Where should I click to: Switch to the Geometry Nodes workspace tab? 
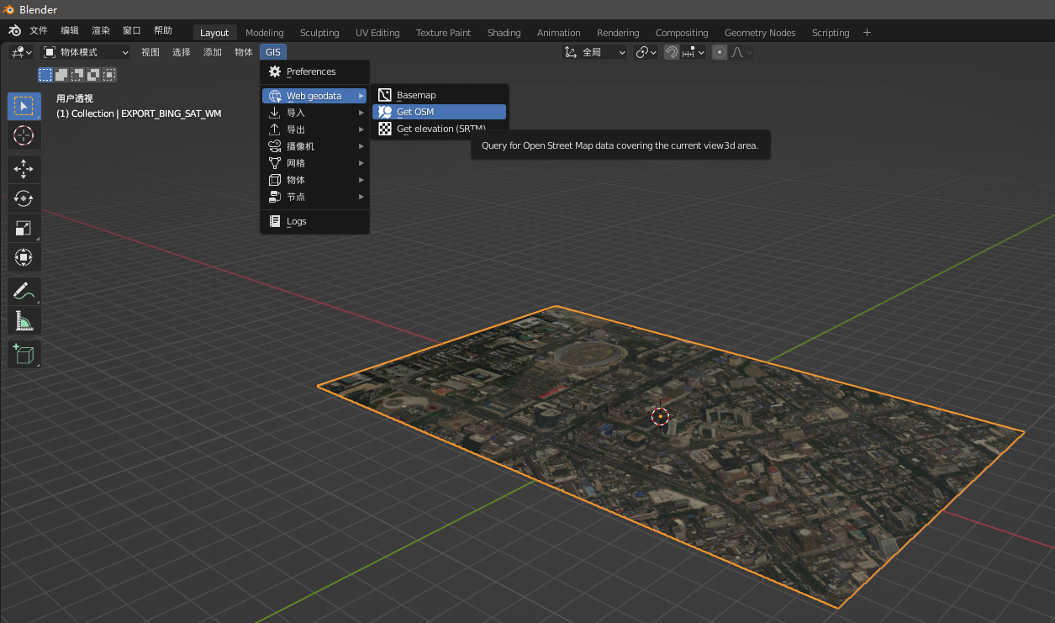click(760, 33)
